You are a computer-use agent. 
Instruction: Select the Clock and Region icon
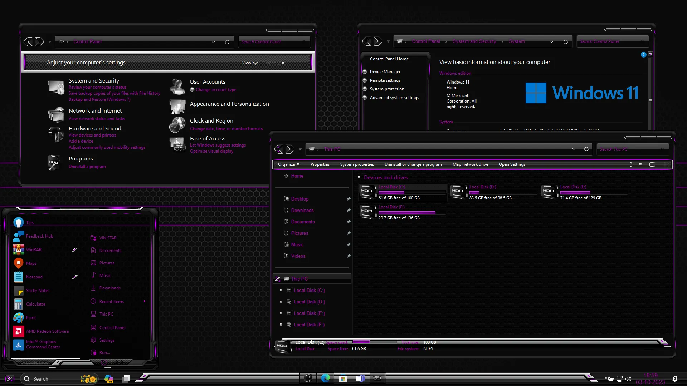(177, 125)
